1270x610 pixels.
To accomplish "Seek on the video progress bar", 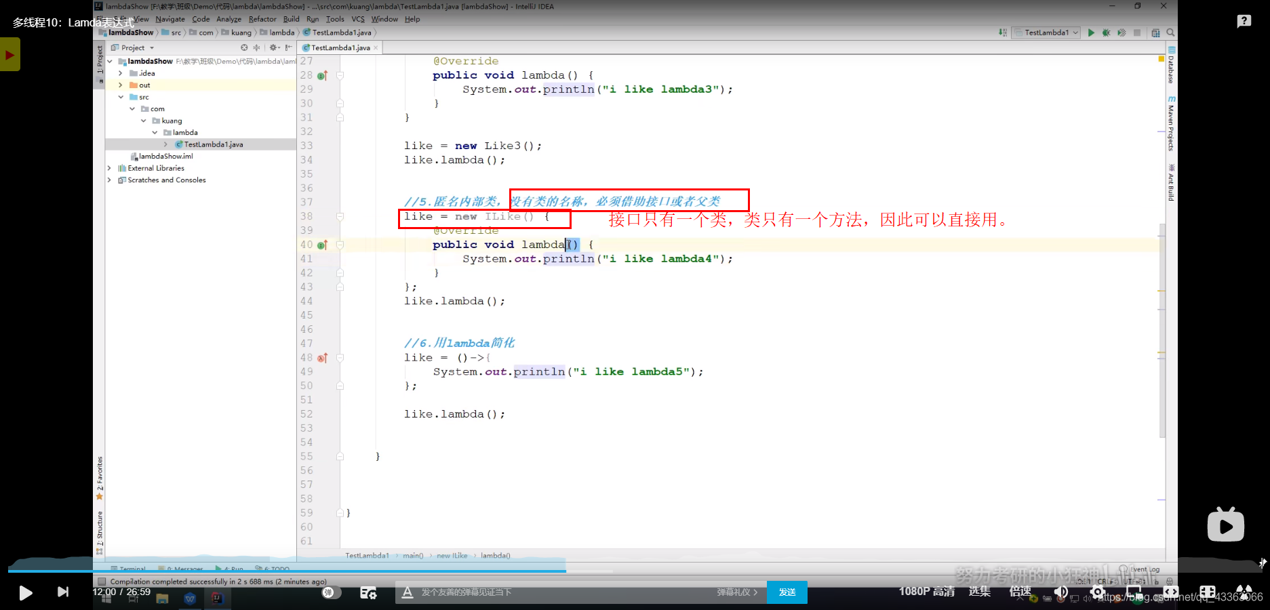I will tap(635, 571).
